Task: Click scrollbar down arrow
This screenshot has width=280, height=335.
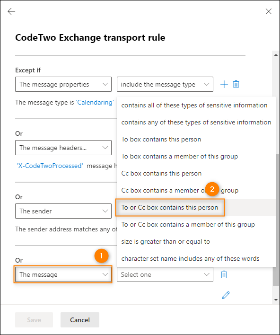Action: (276, 300)
